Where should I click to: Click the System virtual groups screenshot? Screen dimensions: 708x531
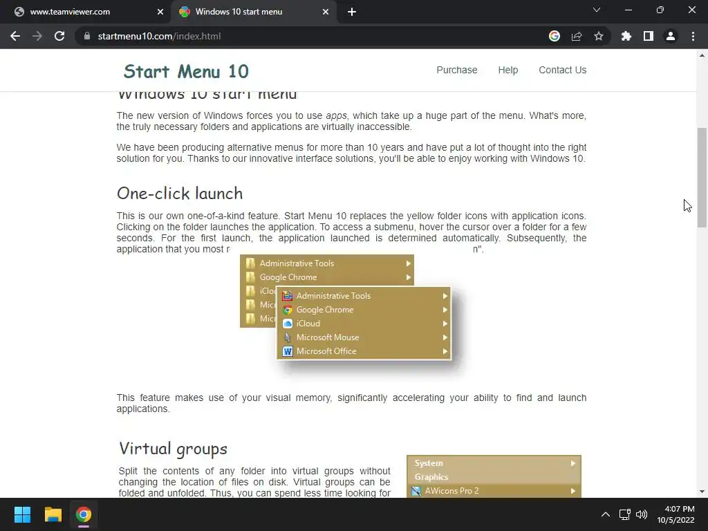pyautogui.click(x=494, y=476)
